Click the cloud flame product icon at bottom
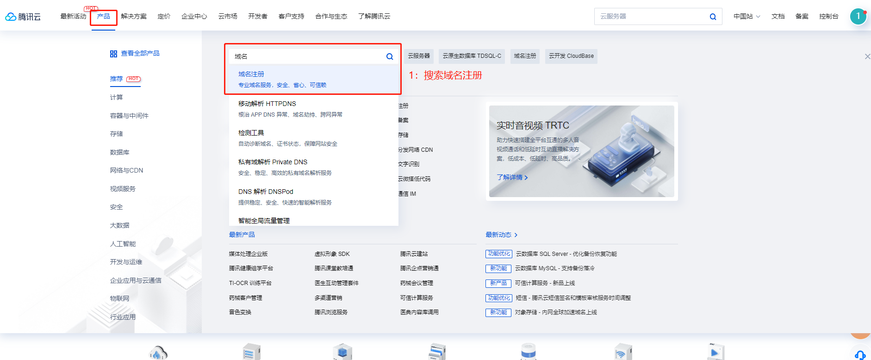Screen dimensions: 871x360 [x=158, y=353]
